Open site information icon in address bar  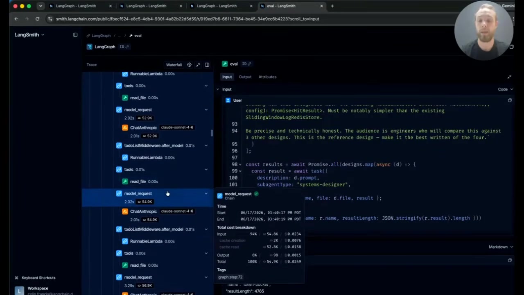pos(50,19)
